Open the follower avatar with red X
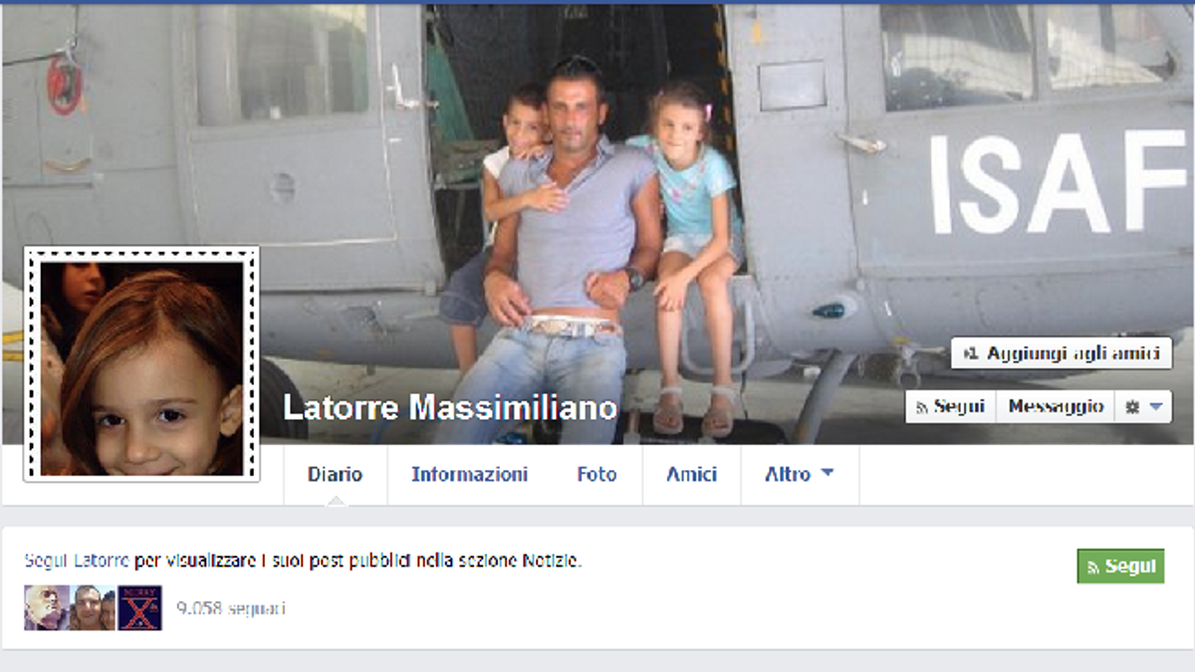Image resolution: width=1195 pixels, height=672 pixels. tap(139, 607)
